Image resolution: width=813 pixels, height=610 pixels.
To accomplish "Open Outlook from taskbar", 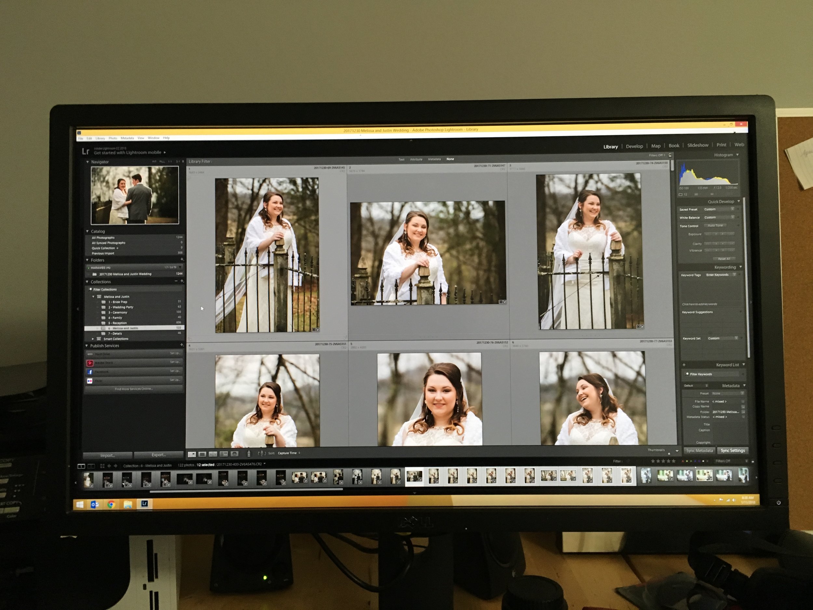I will point(95,505).
